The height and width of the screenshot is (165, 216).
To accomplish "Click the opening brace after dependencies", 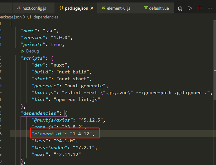I will pos(66,113).
